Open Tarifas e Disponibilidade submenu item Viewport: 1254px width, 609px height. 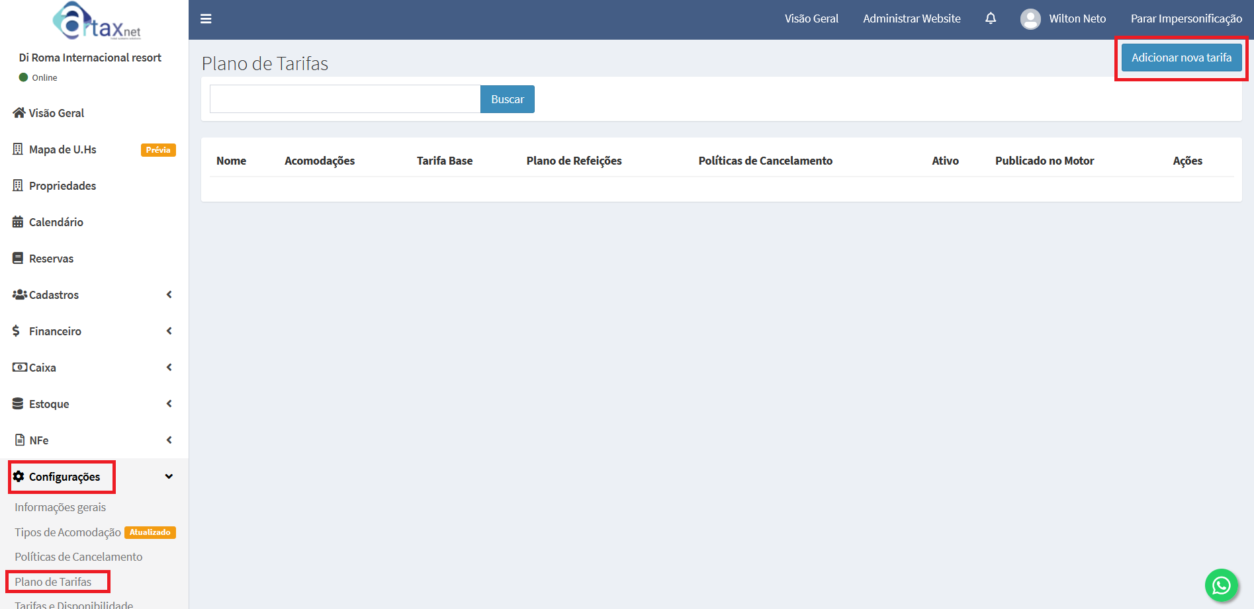point(73,605)
